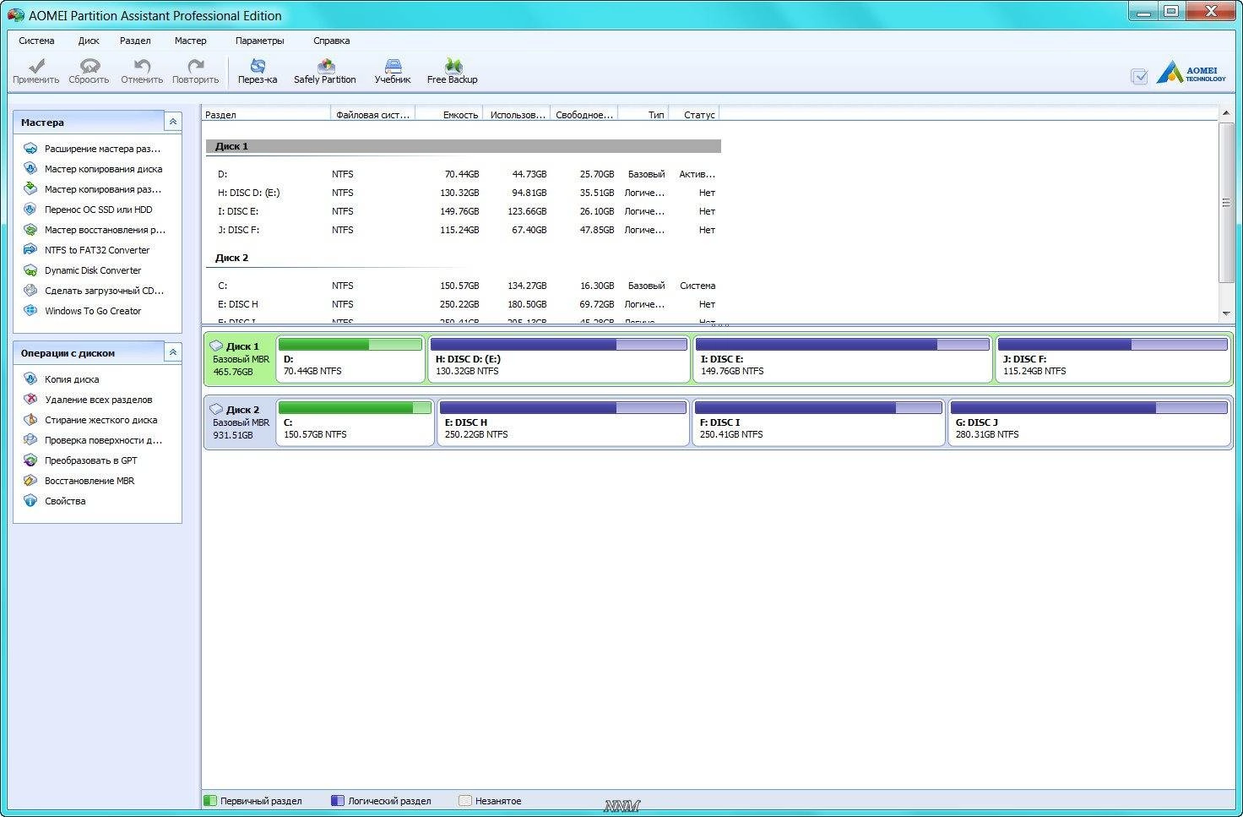Click the Копия диска icon
Viewport: 1243px width, 817px height.
[x=30, y=379]
